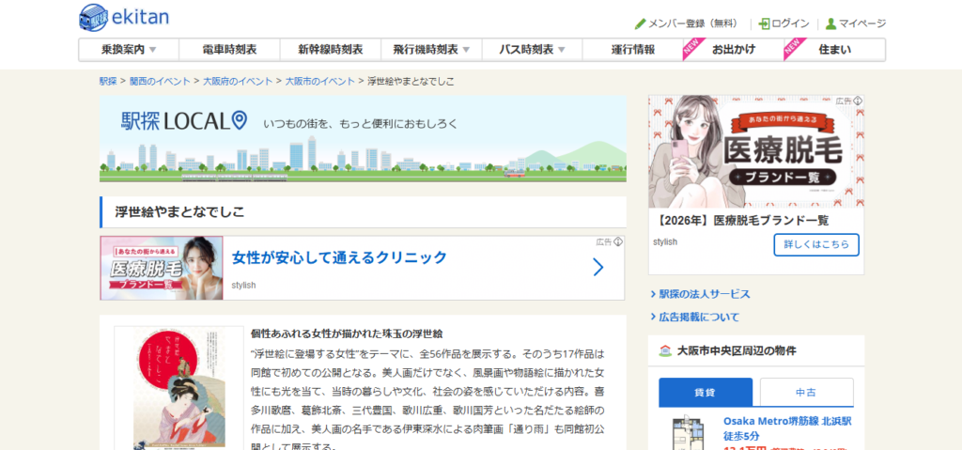Click the 駅探 LOCAL banner image
The width and height of the screenshot is (962, 450).
[363, 138]
